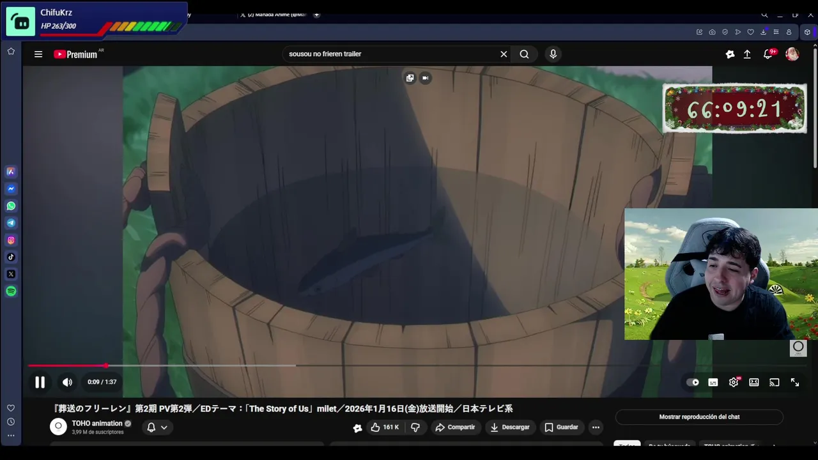The height and width of the screenshot is (460, 818).
Task: Open the browser easy setup sliders icon
Action: [776, 32]
